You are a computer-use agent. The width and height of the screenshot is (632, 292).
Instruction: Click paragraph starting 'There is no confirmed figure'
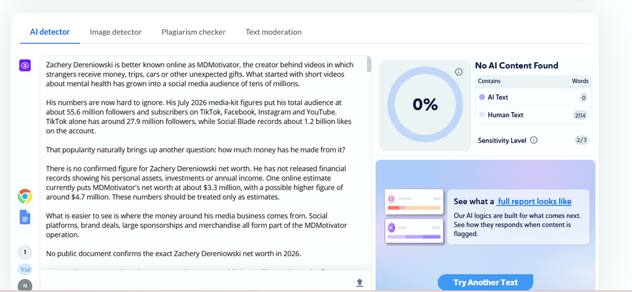196,183
